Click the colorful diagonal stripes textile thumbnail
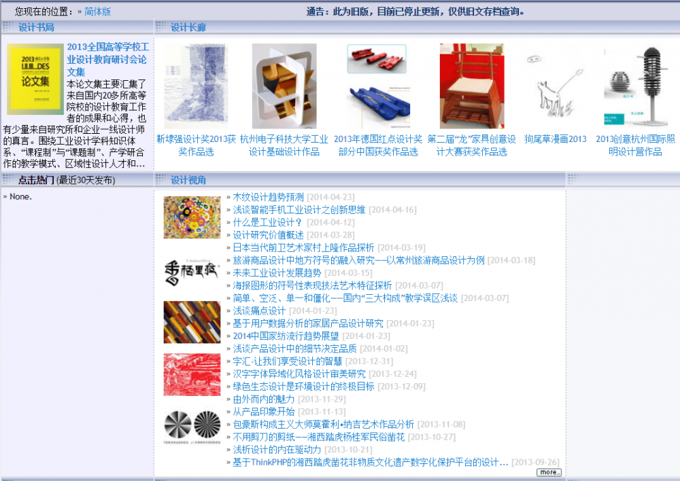 192,322
